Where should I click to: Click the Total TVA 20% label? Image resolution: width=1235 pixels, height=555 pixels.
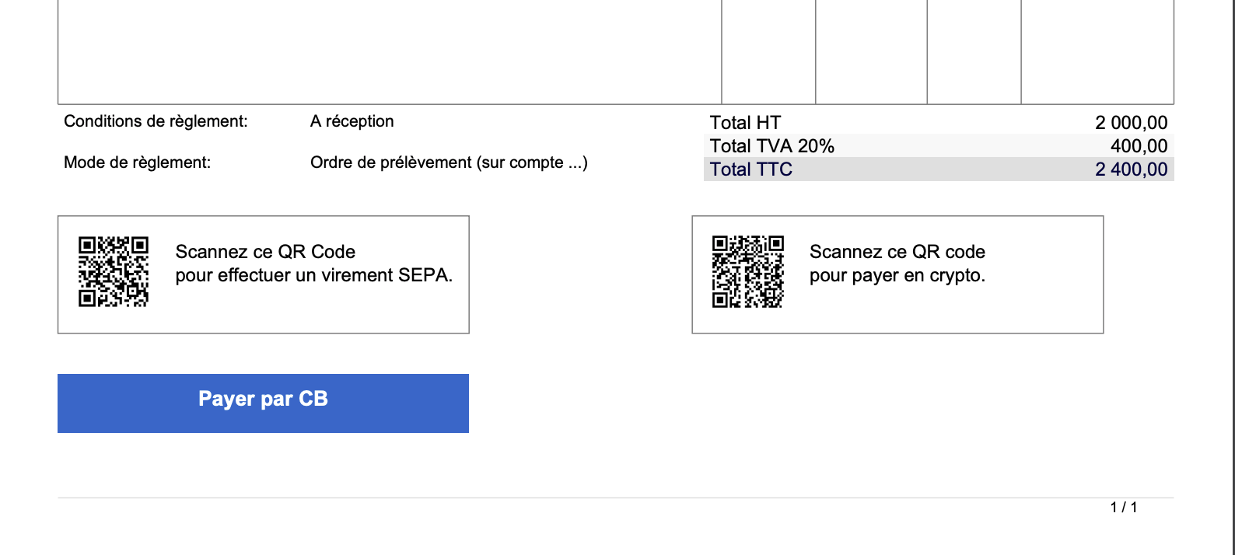tap(771, 146)
